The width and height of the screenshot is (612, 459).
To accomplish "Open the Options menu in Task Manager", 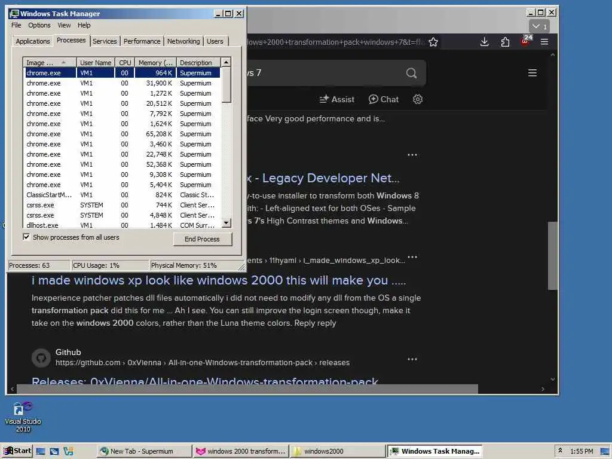I will point(39,25).
